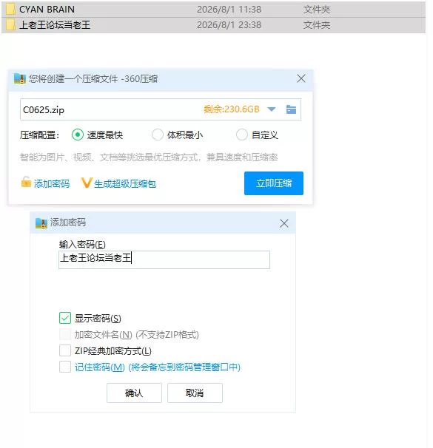Click the orange V super-compress icon
The image size is (433, 448).
click(86, 183)
